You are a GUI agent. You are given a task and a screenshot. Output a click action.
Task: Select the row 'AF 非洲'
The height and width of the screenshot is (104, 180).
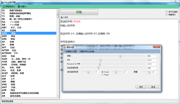coord(29,42)
